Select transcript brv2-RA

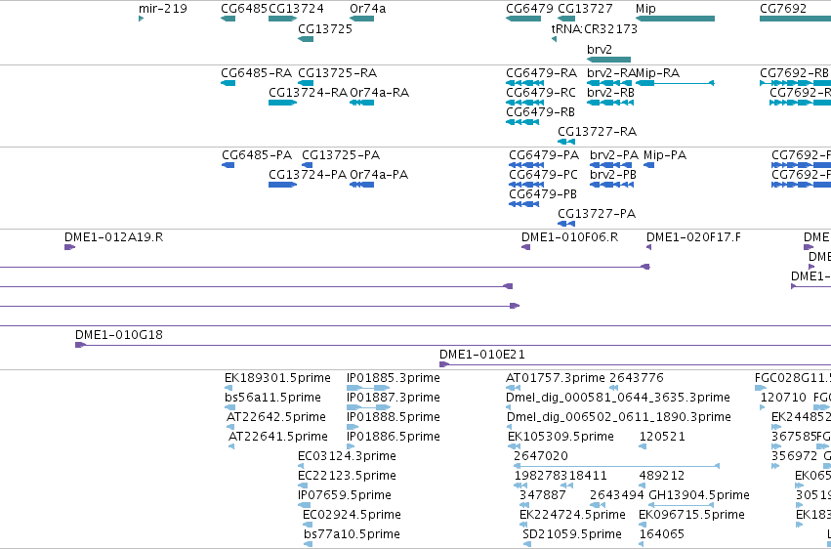coord(610,73)
